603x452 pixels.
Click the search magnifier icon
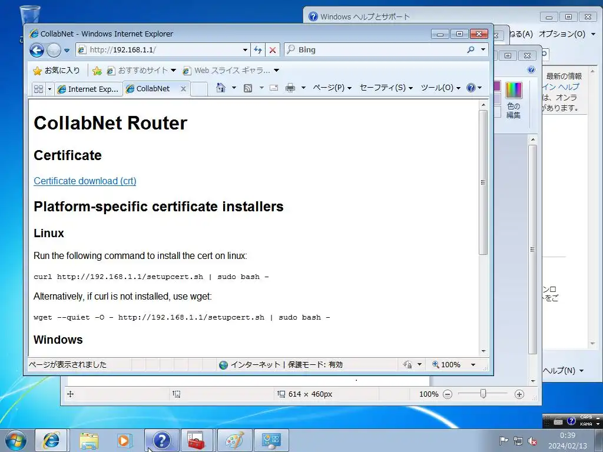point(471,49)
